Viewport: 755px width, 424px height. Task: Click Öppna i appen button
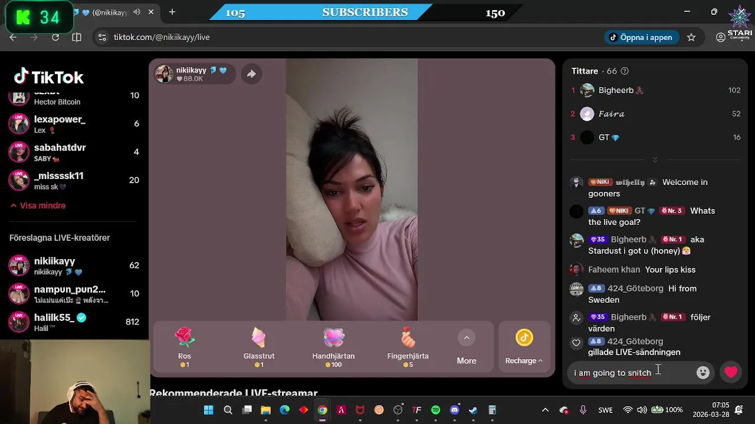(641, 37)
